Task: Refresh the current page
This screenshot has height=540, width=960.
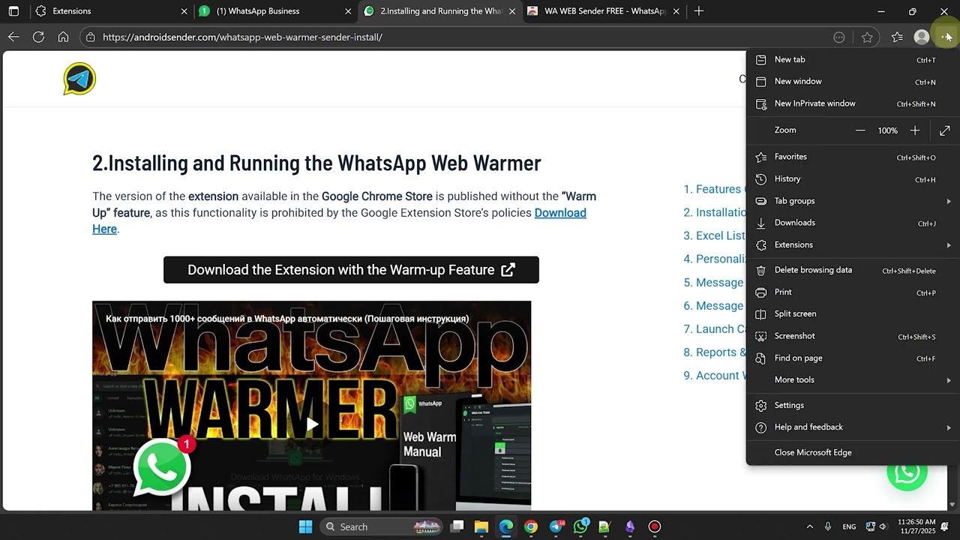Action: pyautogui.click(x=38, y=37)
